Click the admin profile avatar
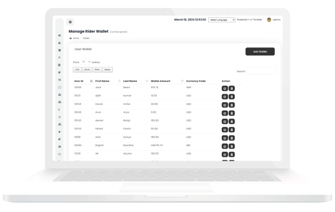Screen dimensions: 335x212 269,20
